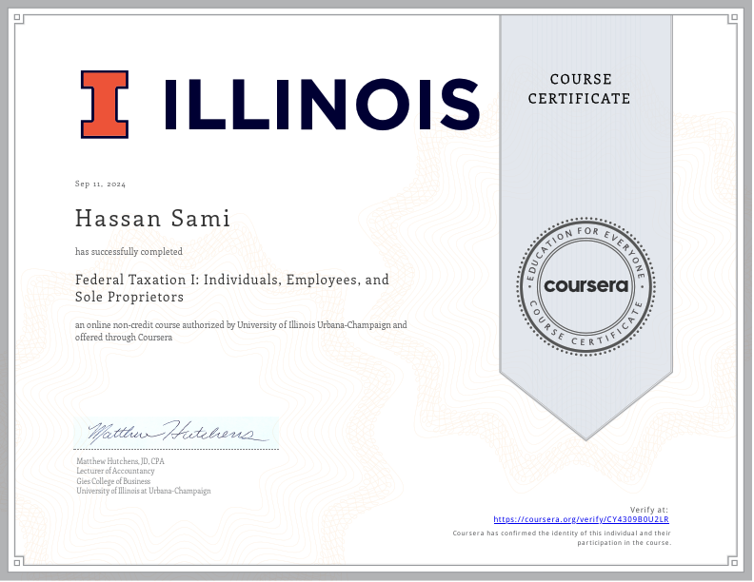Click 'Lecturer of Accountancy' text
Viewport: 754px width, 582px height.
pyautogui.click(x=115, y=471)
